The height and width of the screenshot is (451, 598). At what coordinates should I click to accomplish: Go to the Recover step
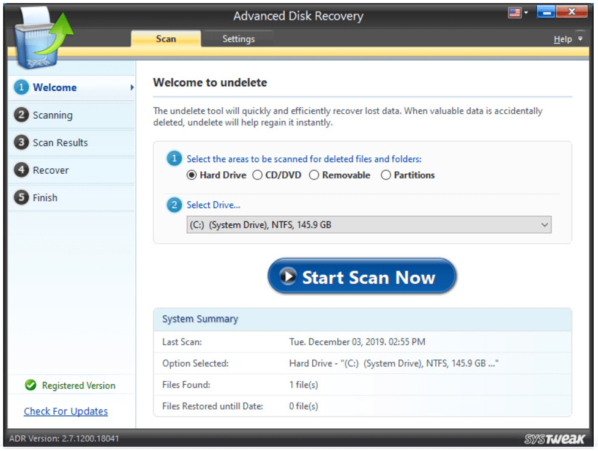click(72, 170)
